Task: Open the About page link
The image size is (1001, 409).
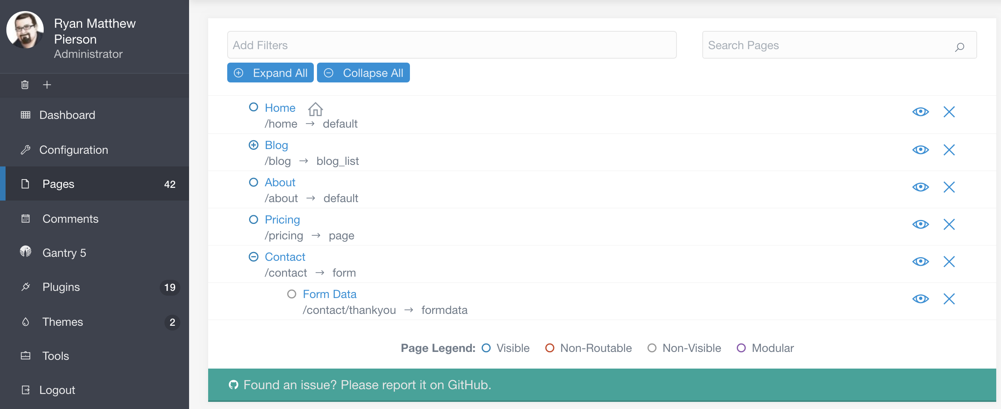Action: (280, 182)
